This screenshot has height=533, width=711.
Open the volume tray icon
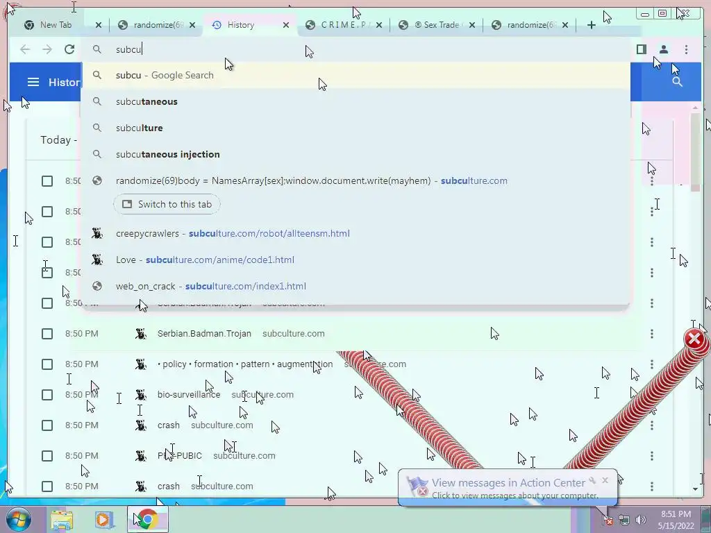pyautogui.click(x=641, y=520)
